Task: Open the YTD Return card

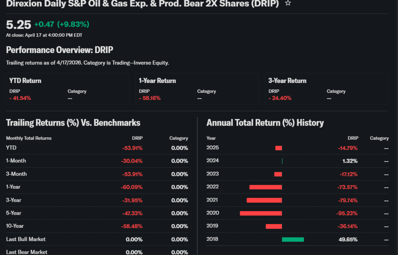Action: [x=68, y=89]
